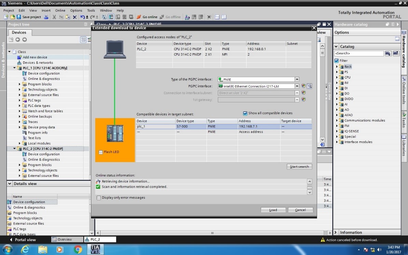Click the configure interface magnifier icon

click(309, 86)
